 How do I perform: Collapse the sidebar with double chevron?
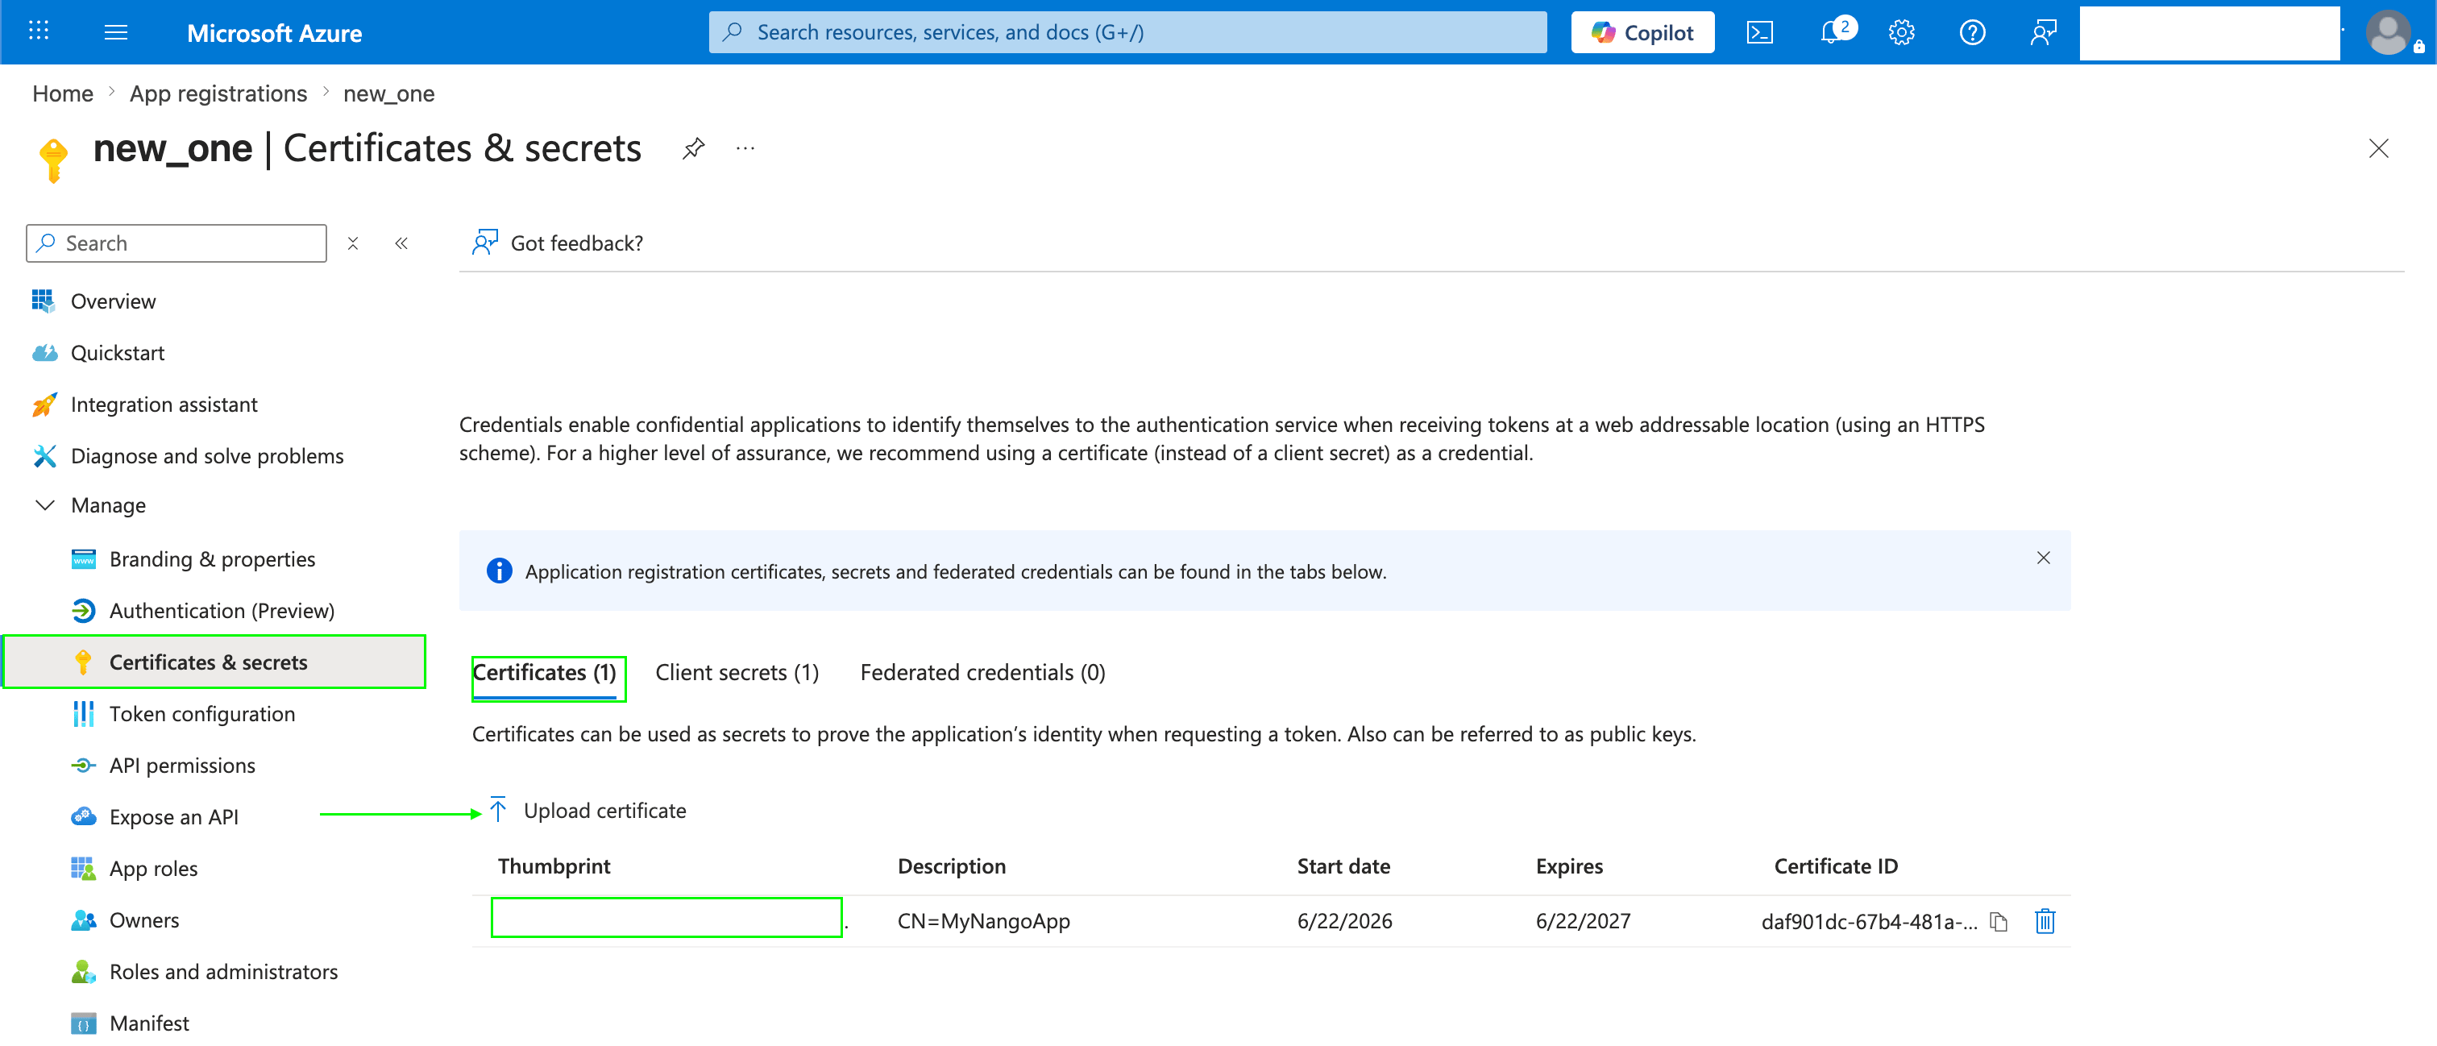(x=401, y=243)
